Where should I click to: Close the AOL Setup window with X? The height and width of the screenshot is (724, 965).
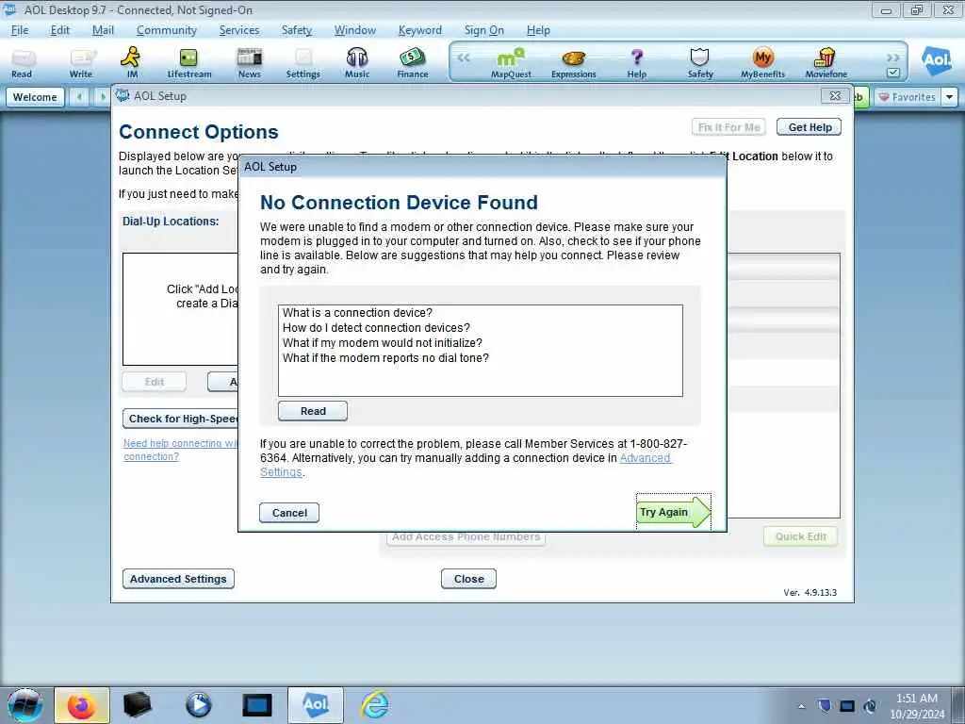tap(835, 96)
